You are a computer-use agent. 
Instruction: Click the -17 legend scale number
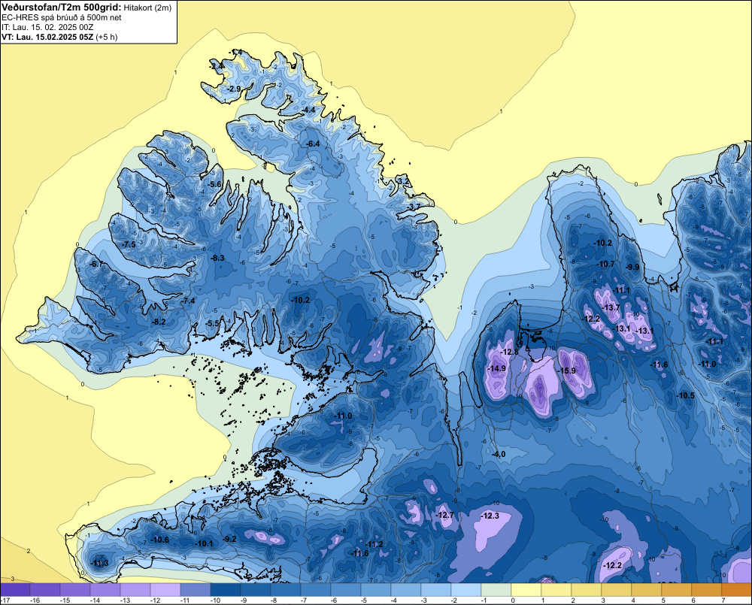point(5,600)
